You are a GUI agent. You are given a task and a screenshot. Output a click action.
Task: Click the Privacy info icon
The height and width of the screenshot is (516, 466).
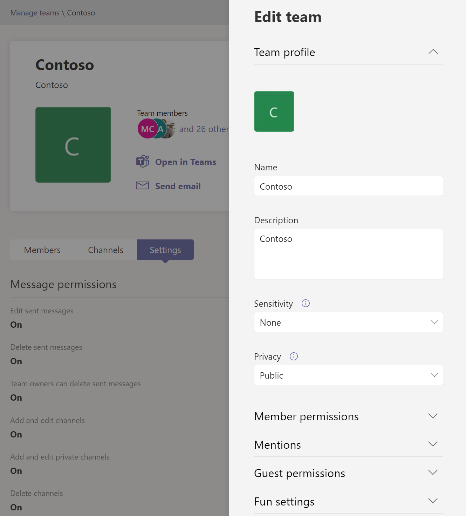(294, 356)
